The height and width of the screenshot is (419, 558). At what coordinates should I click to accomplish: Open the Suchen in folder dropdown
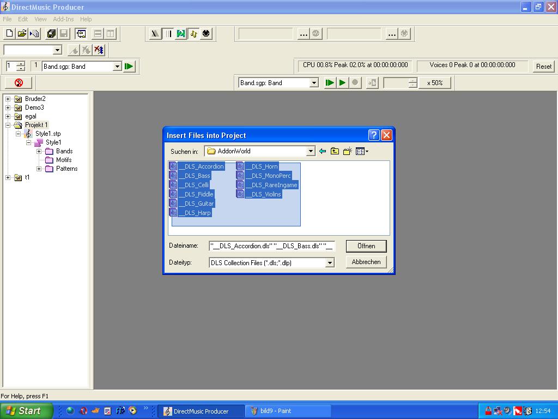coord(311,151)
